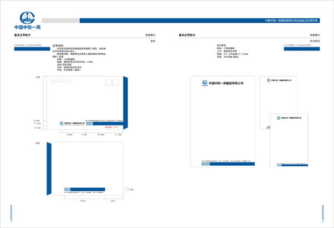This screenshot has width=334, height=228.
Task: Click the manual title in the blue header bar
Action: click(x=291, y=20)
